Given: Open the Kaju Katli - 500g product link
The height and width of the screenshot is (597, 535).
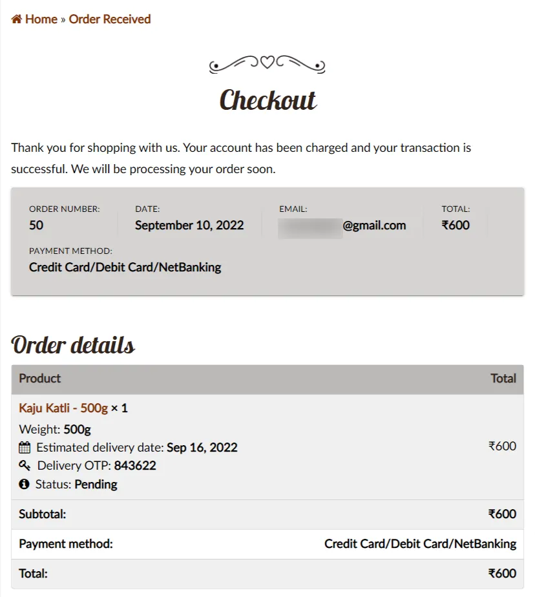Looking at the screenshot, I should click(x=63, y=408).
